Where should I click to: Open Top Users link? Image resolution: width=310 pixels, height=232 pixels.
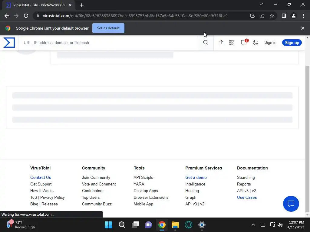[x=91, y=197]
